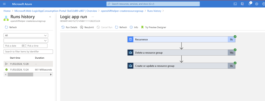Click the 0s duration on Create or update step
The image size is (265, 101).
point(231,66)
